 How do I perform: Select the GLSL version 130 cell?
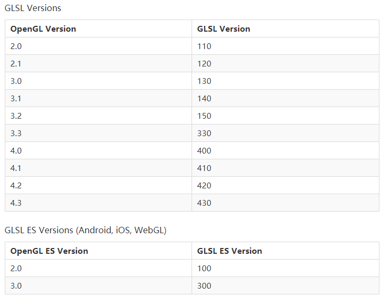tap(204, 81)
